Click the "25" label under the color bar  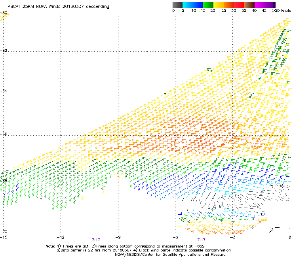(x=224, y=10)
